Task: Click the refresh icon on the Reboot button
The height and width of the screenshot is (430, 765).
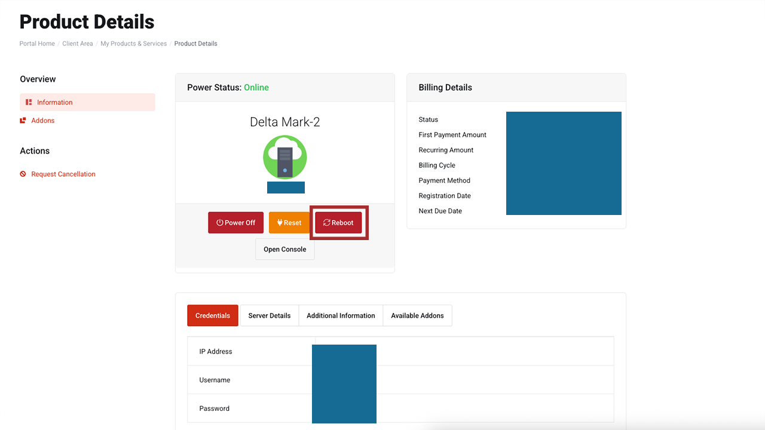Action: [x=326, y=223]
